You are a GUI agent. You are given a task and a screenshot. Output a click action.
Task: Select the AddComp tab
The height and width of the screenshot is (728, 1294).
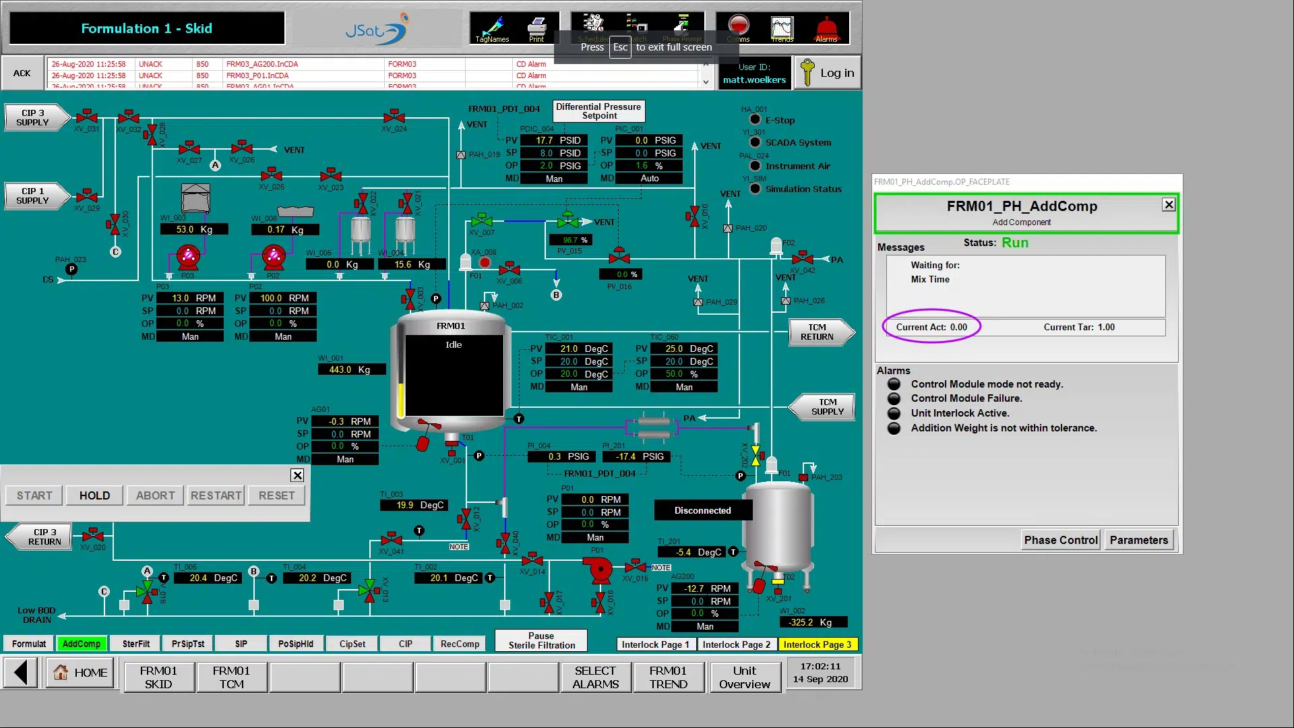click(82, 644)
